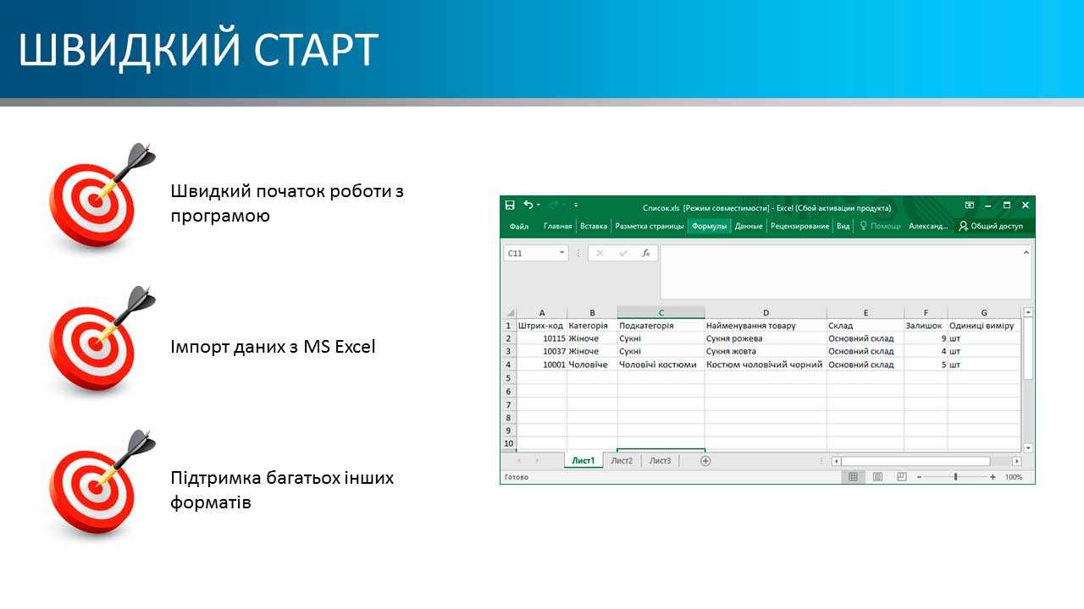
Task: Click the Александ... account name
Action: coord(928,226)
